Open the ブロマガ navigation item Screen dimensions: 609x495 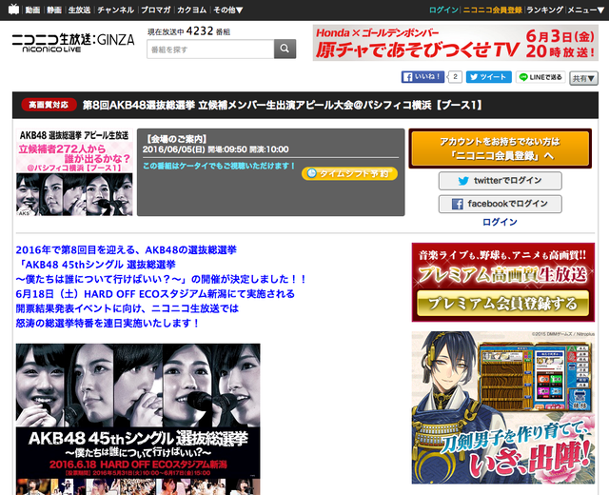coord(155,10)
